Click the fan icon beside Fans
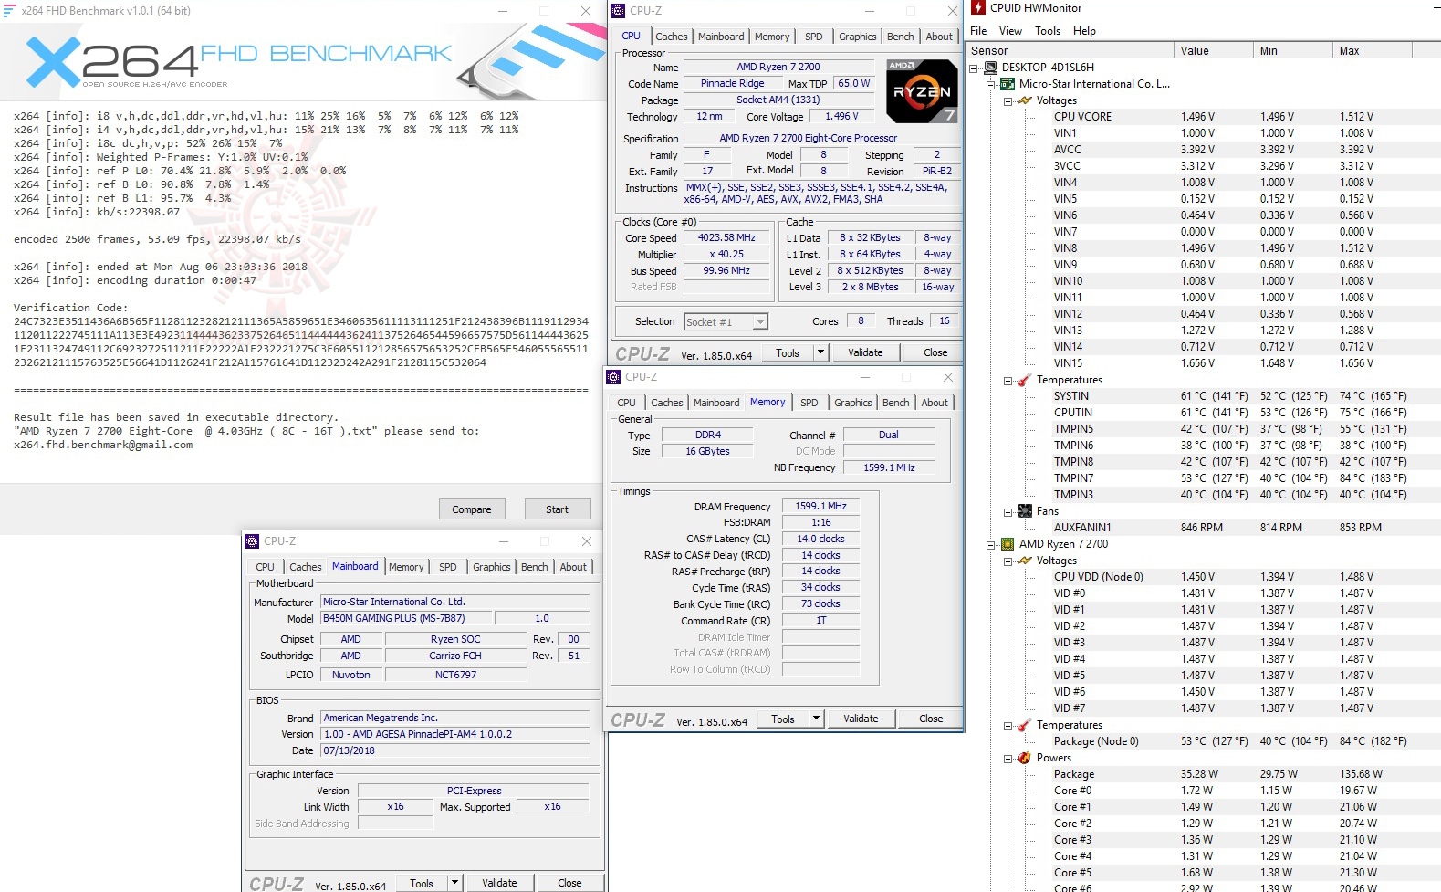Viewport: 1441px width, 892px height. tap(1025, 511)
